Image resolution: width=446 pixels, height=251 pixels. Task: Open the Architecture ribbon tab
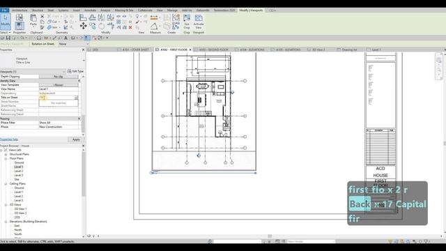(x=20, y=10)
